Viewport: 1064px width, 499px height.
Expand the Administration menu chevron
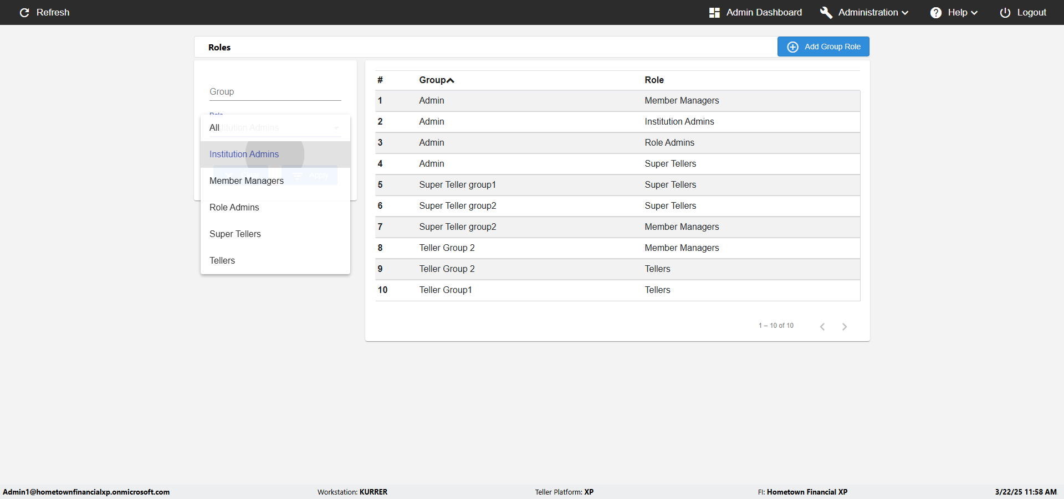pyautogui.click(x=905, y=13)
